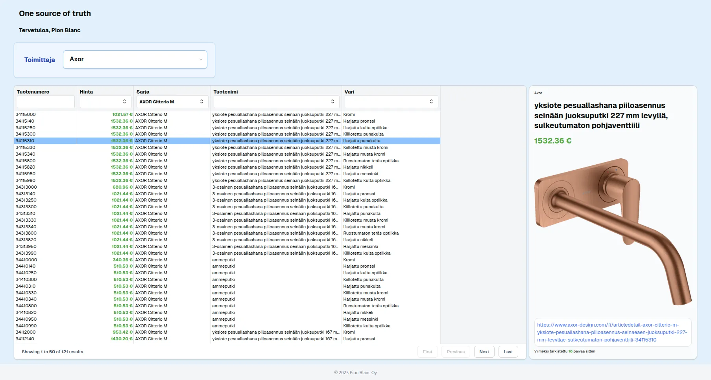This screenshot has width=711, height=380.
Task: Select product number 34313000
Action: pos(26,187)
